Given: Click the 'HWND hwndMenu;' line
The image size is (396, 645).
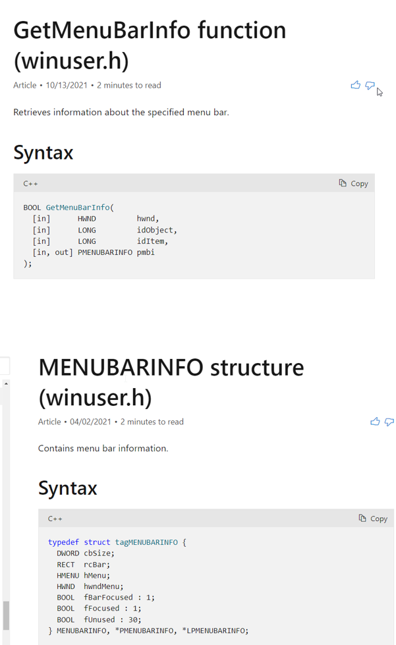Looking at the screenshot, I should coord(90,586).
